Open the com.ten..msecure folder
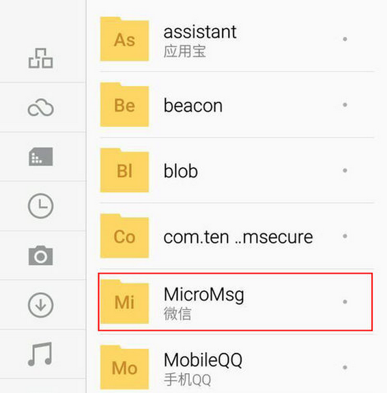The height and width of the screenshot is (393, 387). (x=237, y=236)
